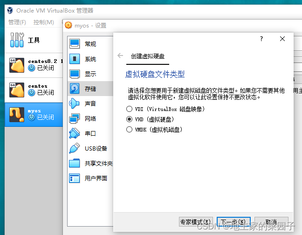The height and width of the screenshot is (235, 302).
Task: Click the question mark help icon
Action: point(261,39)
